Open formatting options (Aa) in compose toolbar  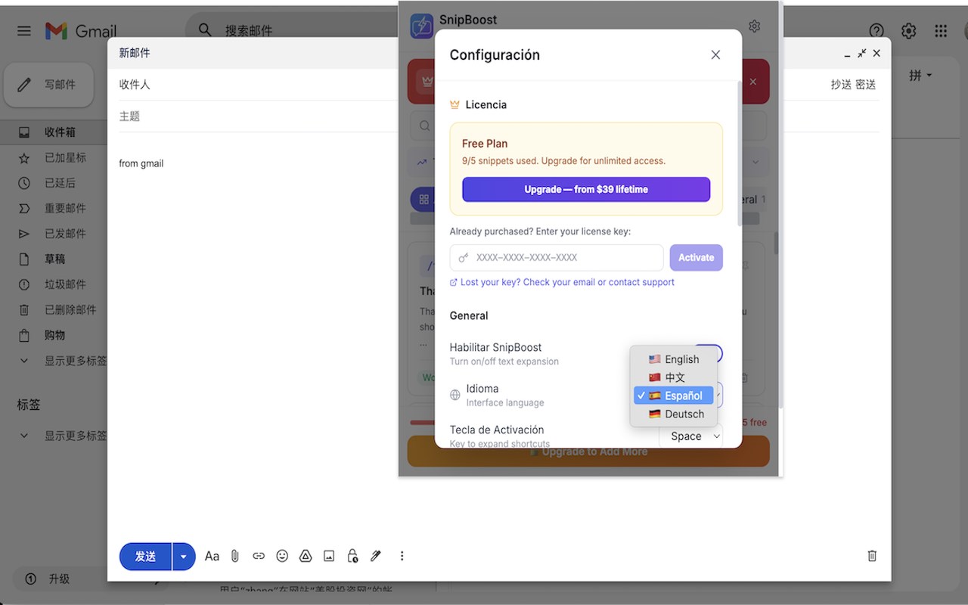pyautogui.click(x=212, y=556)
